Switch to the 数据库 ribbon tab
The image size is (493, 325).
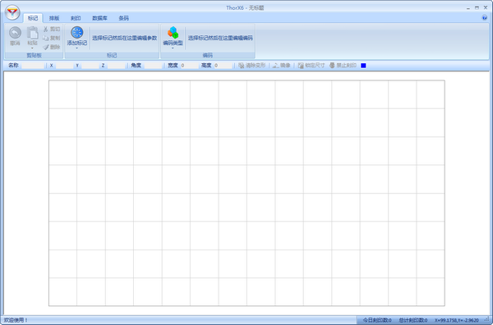tap(99, 18)
